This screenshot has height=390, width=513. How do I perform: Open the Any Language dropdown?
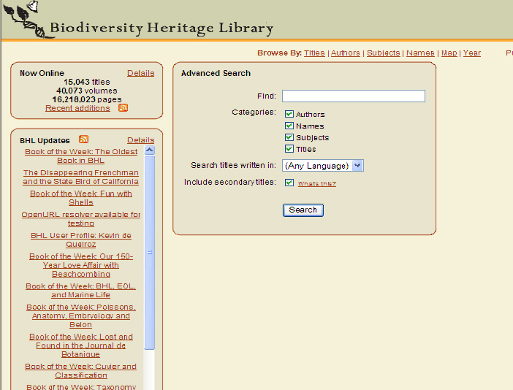[322, 166]
